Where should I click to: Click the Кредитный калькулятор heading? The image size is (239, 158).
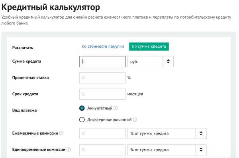pos(51,7)
